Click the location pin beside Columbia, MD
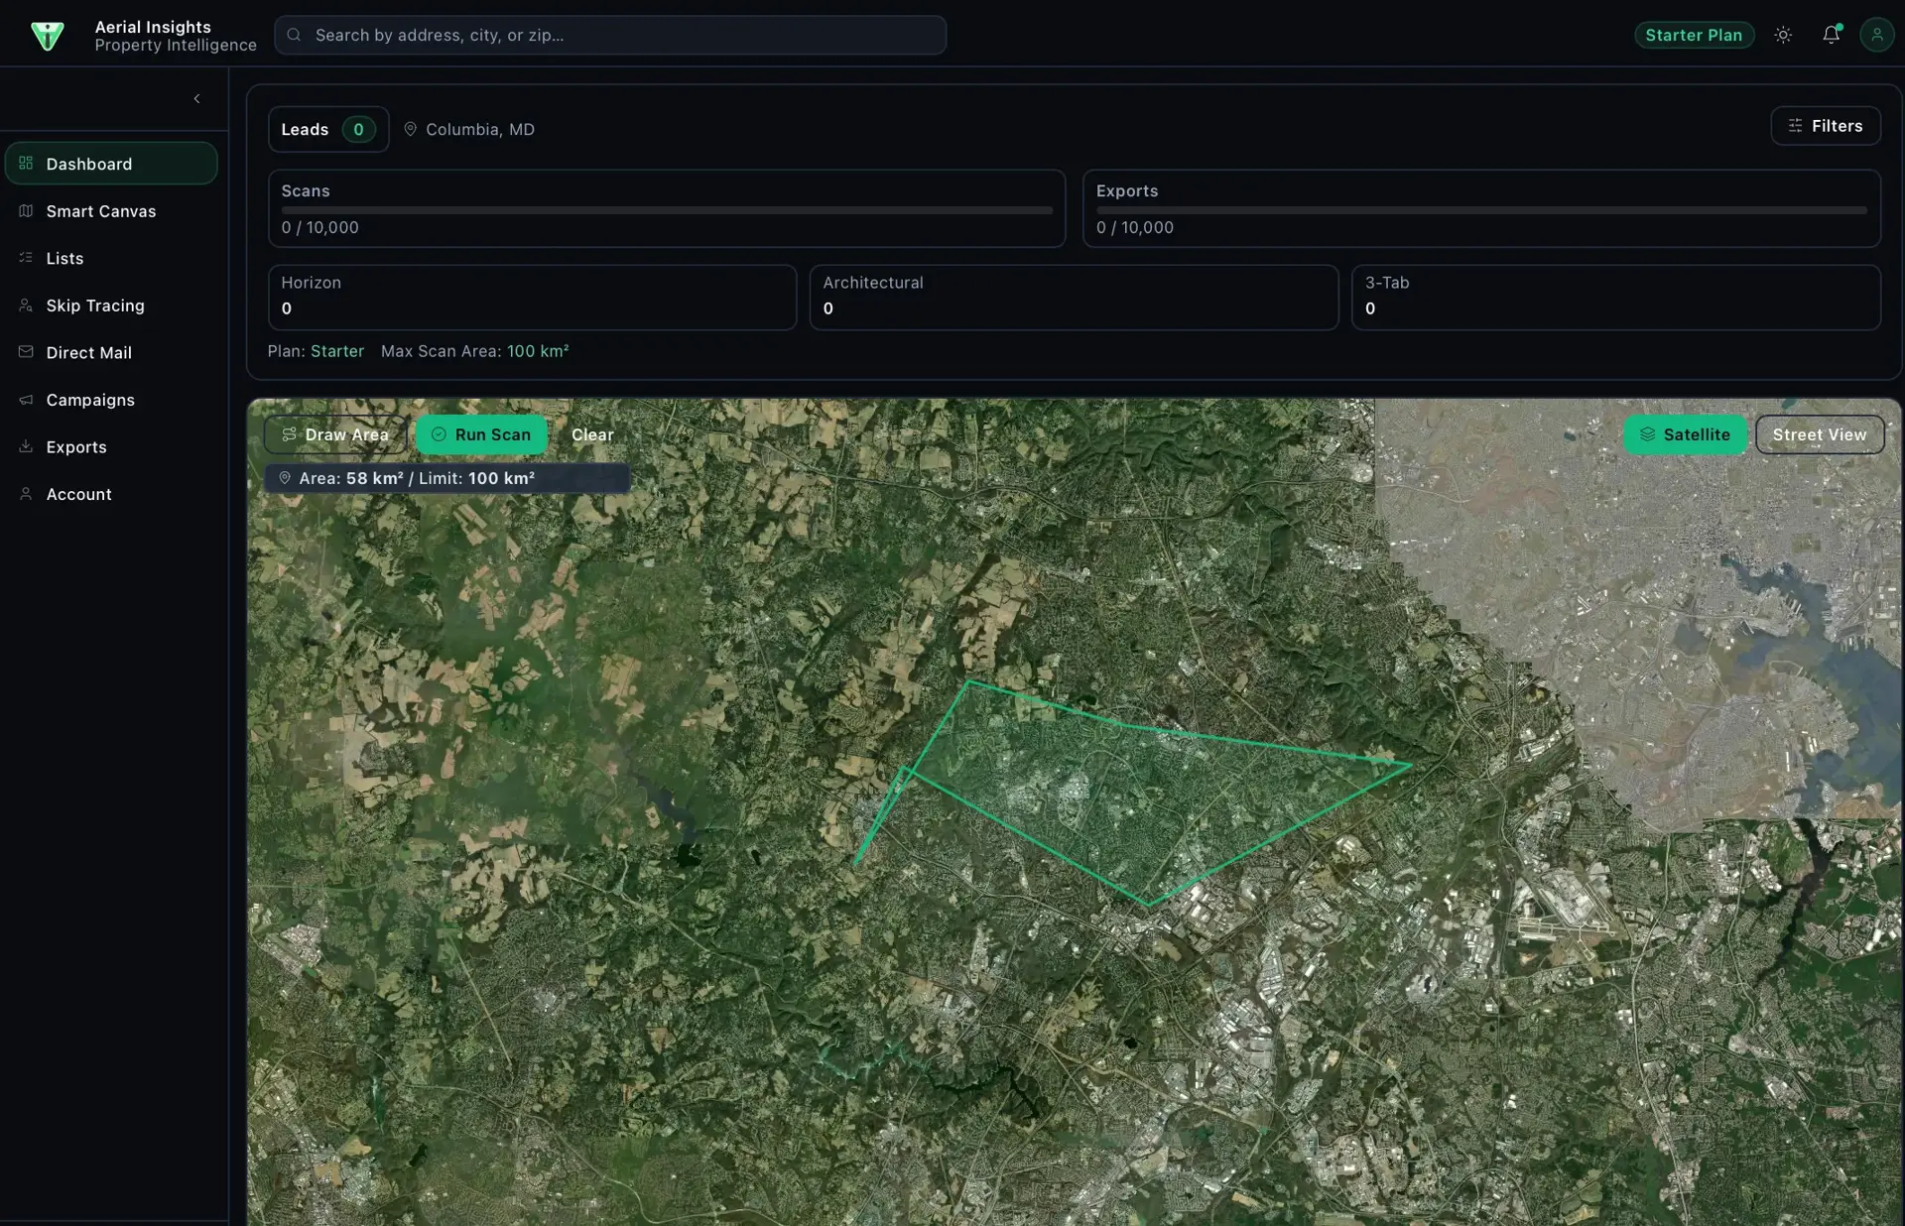Image resolution: width=1905 pixels, height=1226 pixels. [x=410, y=129]
